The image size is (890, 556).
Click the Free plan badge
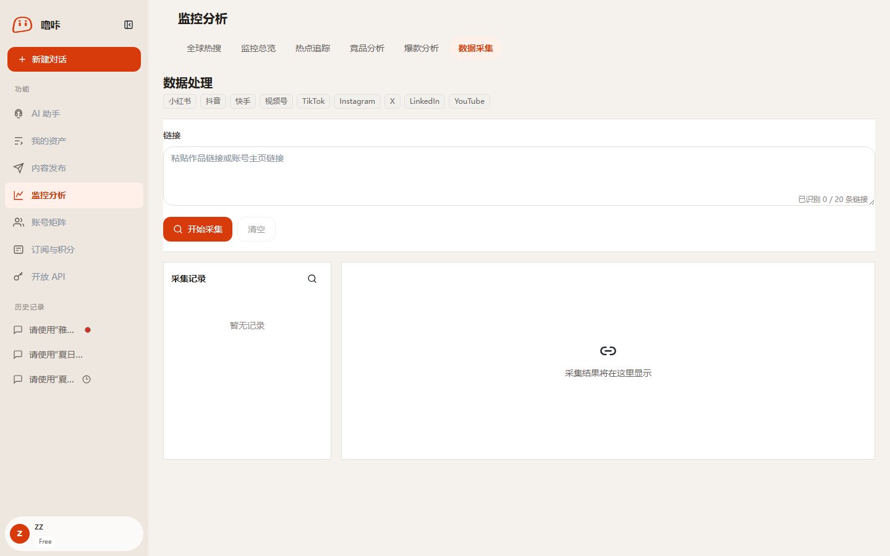[x=45, y=541]
